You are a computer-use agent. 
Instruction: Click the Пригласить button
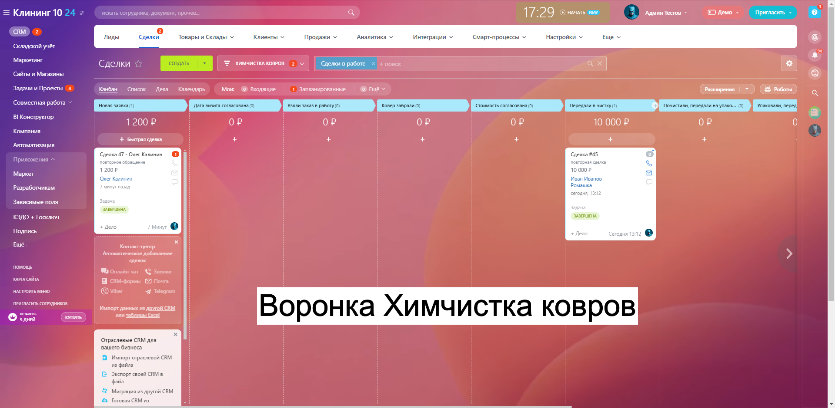770,13
